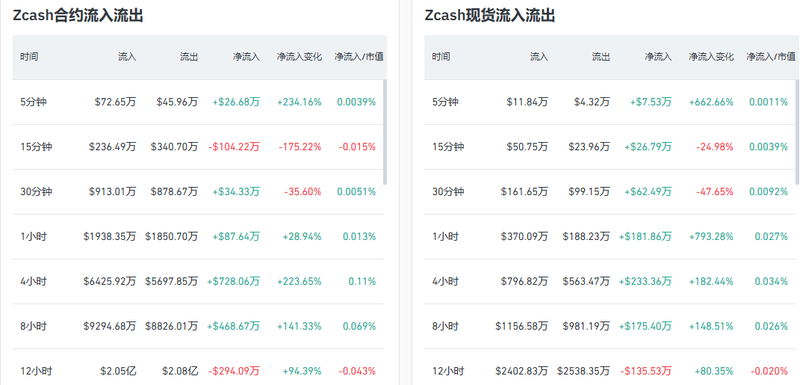
Task: Click 净流入/市值 header in the 现货 table
Action: pos(771,57)
